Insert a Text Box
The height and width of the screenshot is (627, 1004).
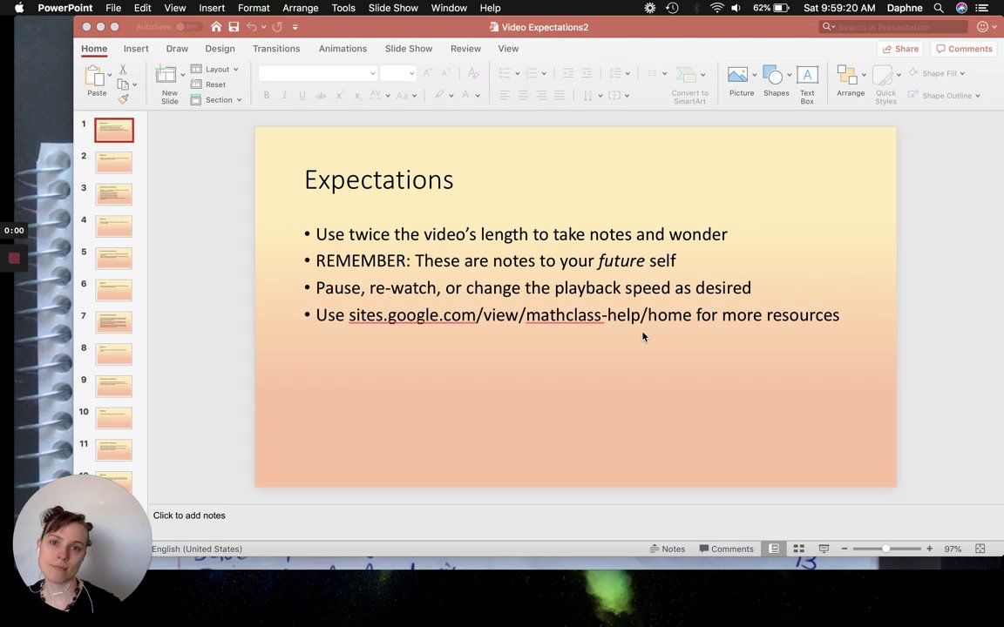click(807, 84)
